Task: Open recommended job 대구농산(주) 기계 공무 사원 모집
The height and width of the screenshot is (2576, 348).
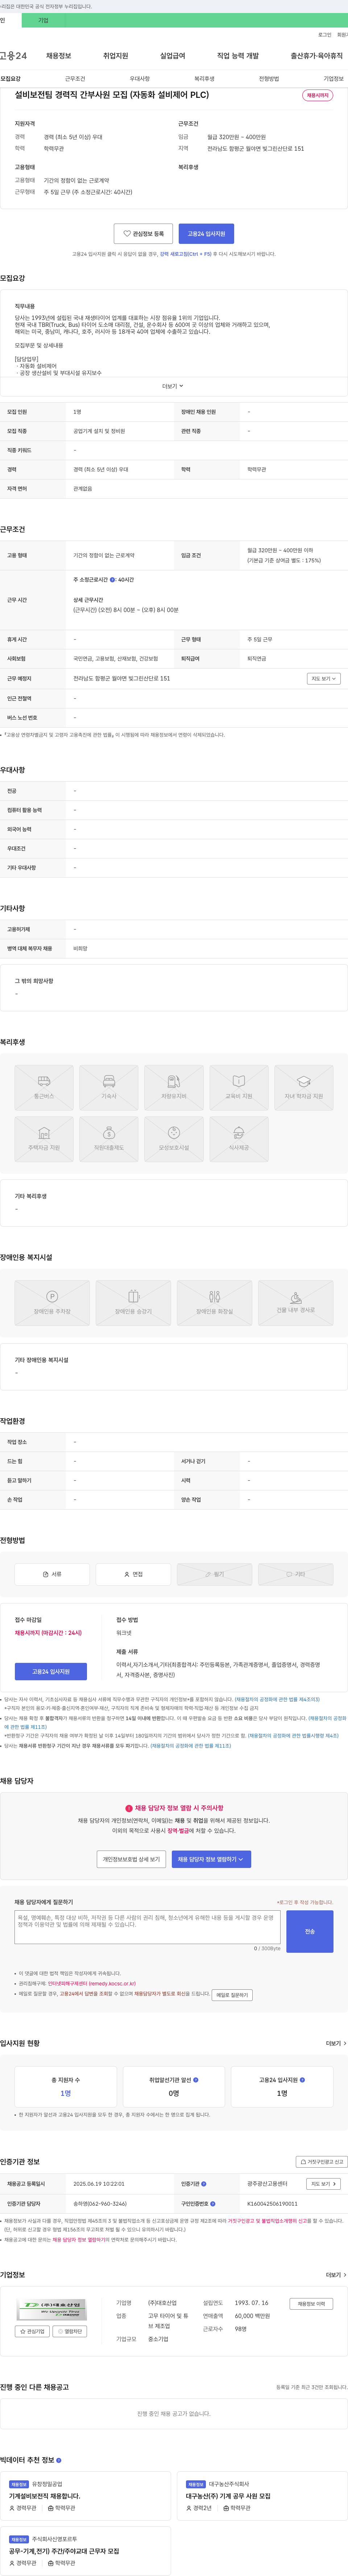Action: click(x=228, y=2496)
